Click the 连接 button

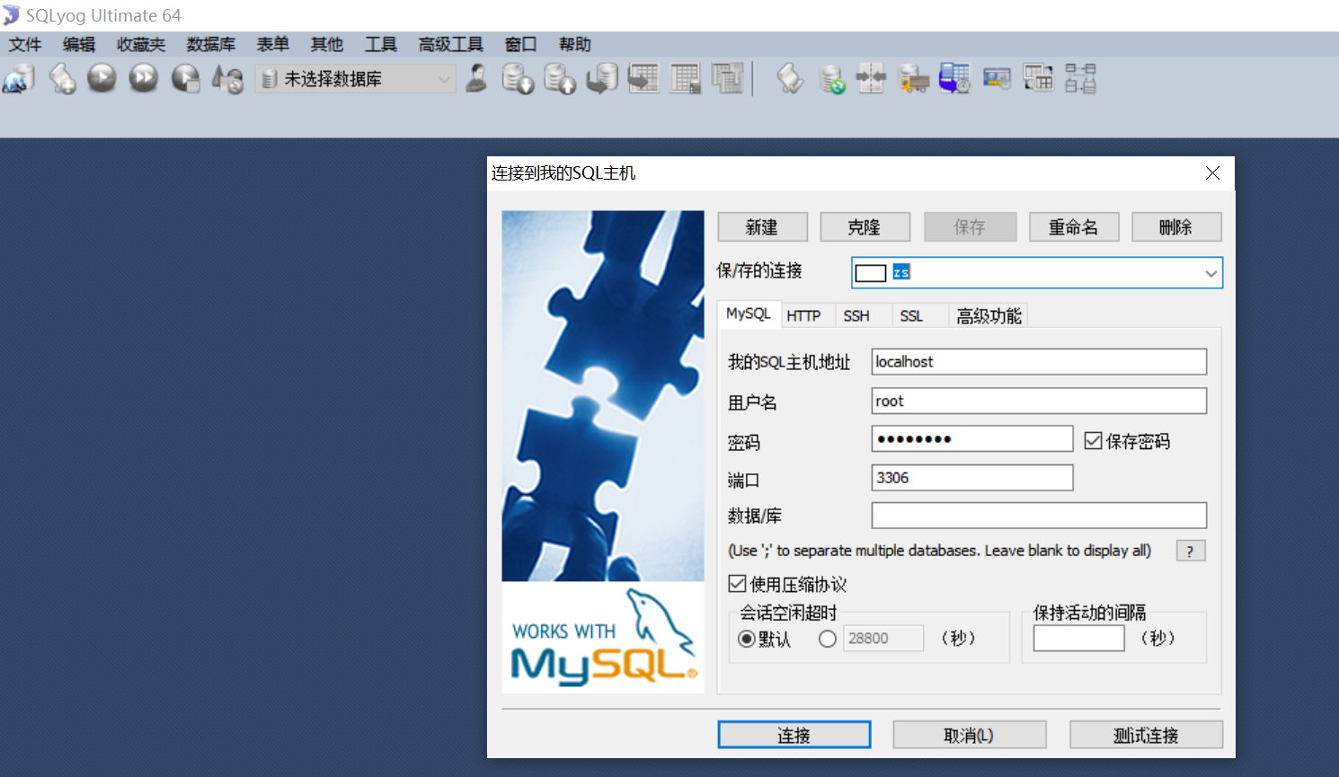(794, 735)
